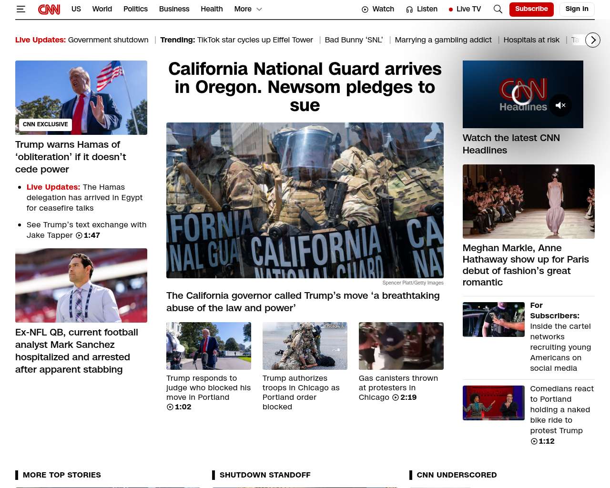
Task: Open the California National Guard headline
Action: (x=305, y=87)
